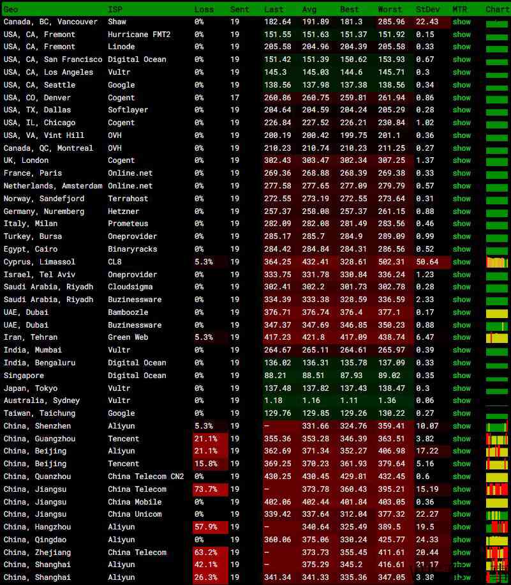Open chart thumbnail for Japan, Tokyo Vultr
This screenshot has height=585, width=511.
(497, 390)
